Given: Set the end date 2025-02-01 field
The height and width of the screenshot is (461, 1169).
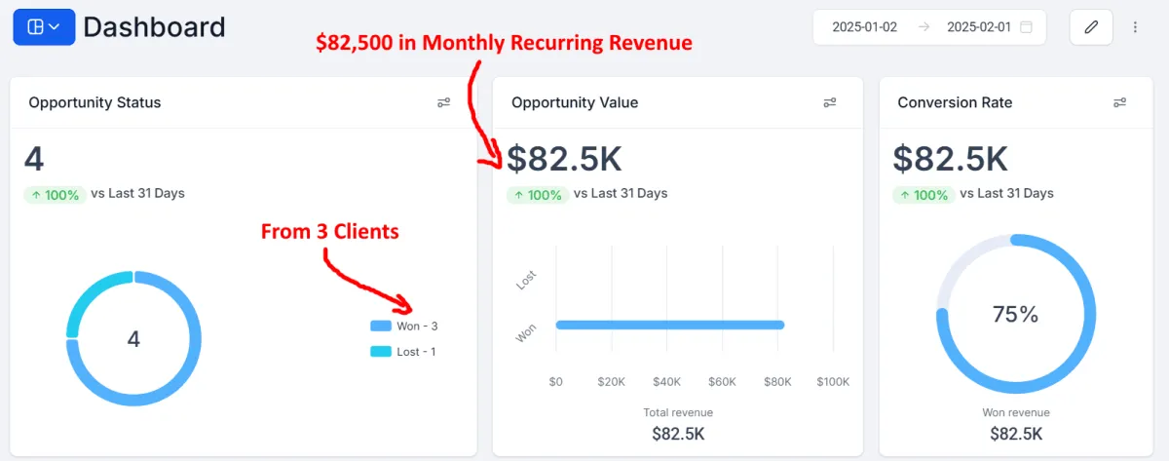Looking at the screenshot, I should click(x=978, y=27).
